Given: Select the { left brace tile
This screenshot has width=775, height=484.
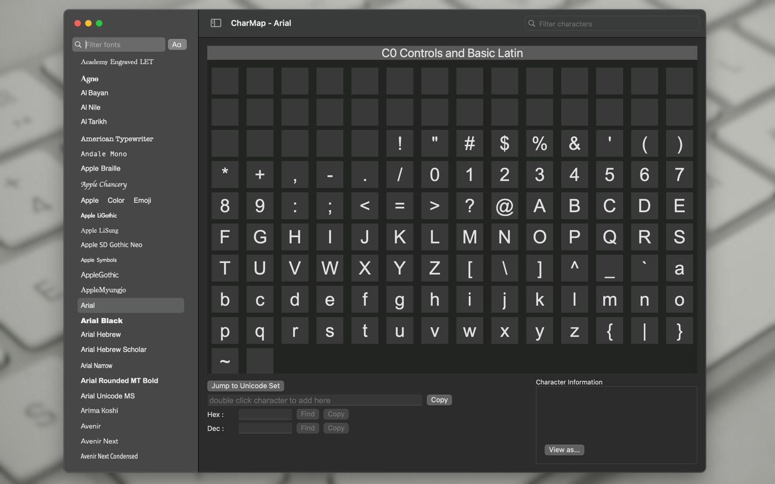Looking at the screenshot, I should (x=610, y=331).
